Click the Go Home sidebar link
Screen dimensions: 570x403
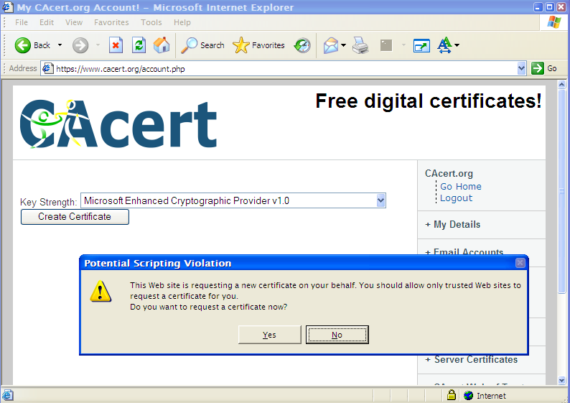coord(460,187)
